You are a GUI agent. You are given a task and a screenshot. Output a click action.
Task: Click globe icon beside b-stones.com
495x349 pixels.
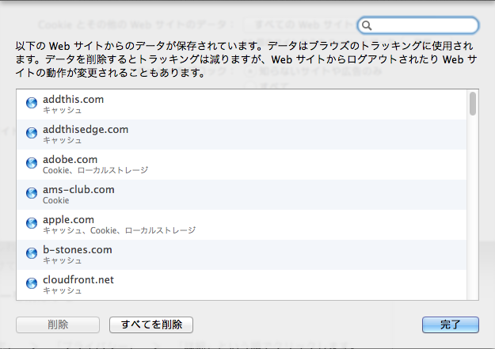(x=32, y=254)
